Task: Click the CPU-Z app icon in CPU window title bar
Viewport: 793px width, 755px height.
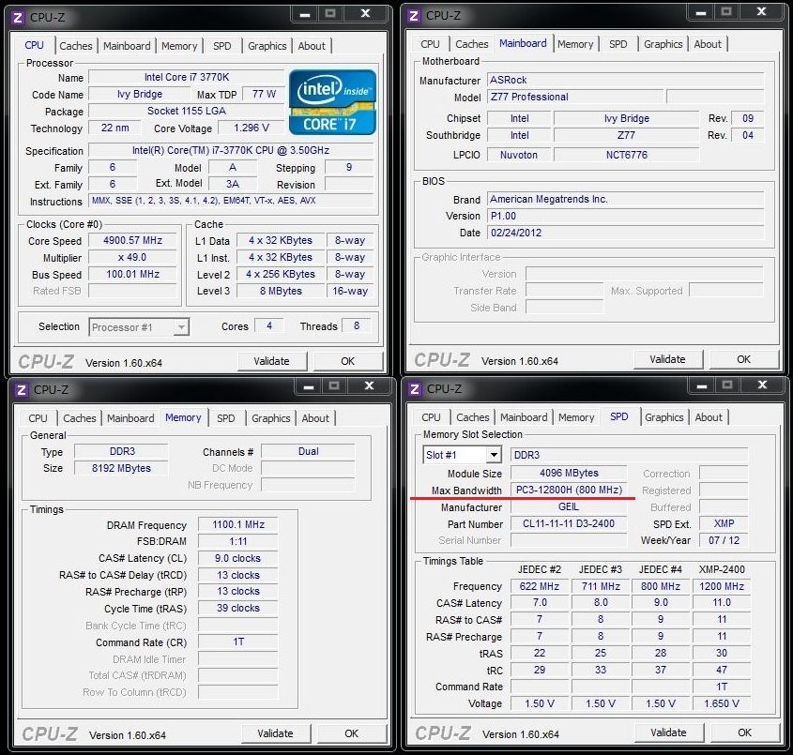Action: pyautogui.click(x=19, y=18)
